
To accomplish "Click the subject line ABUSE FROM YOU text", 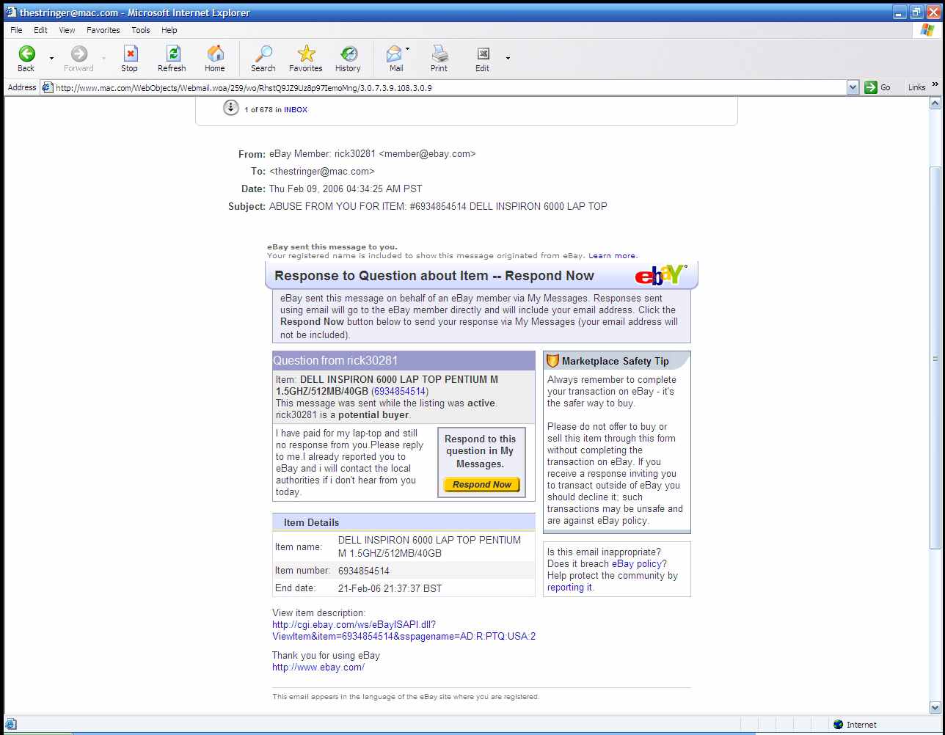I will (x=438, y=207).
